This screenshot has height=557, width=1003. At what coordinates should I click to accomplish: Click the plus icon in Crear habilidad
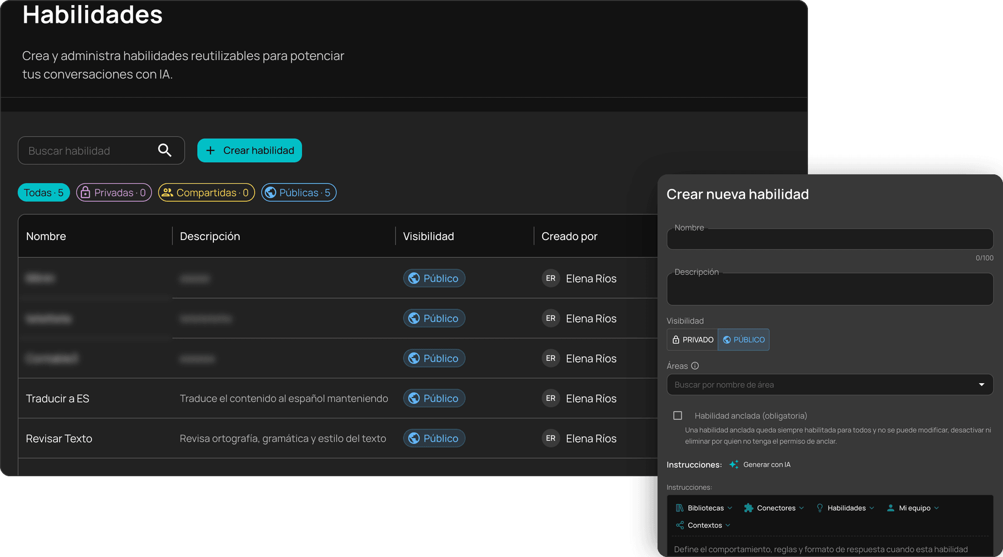point(210,150)
